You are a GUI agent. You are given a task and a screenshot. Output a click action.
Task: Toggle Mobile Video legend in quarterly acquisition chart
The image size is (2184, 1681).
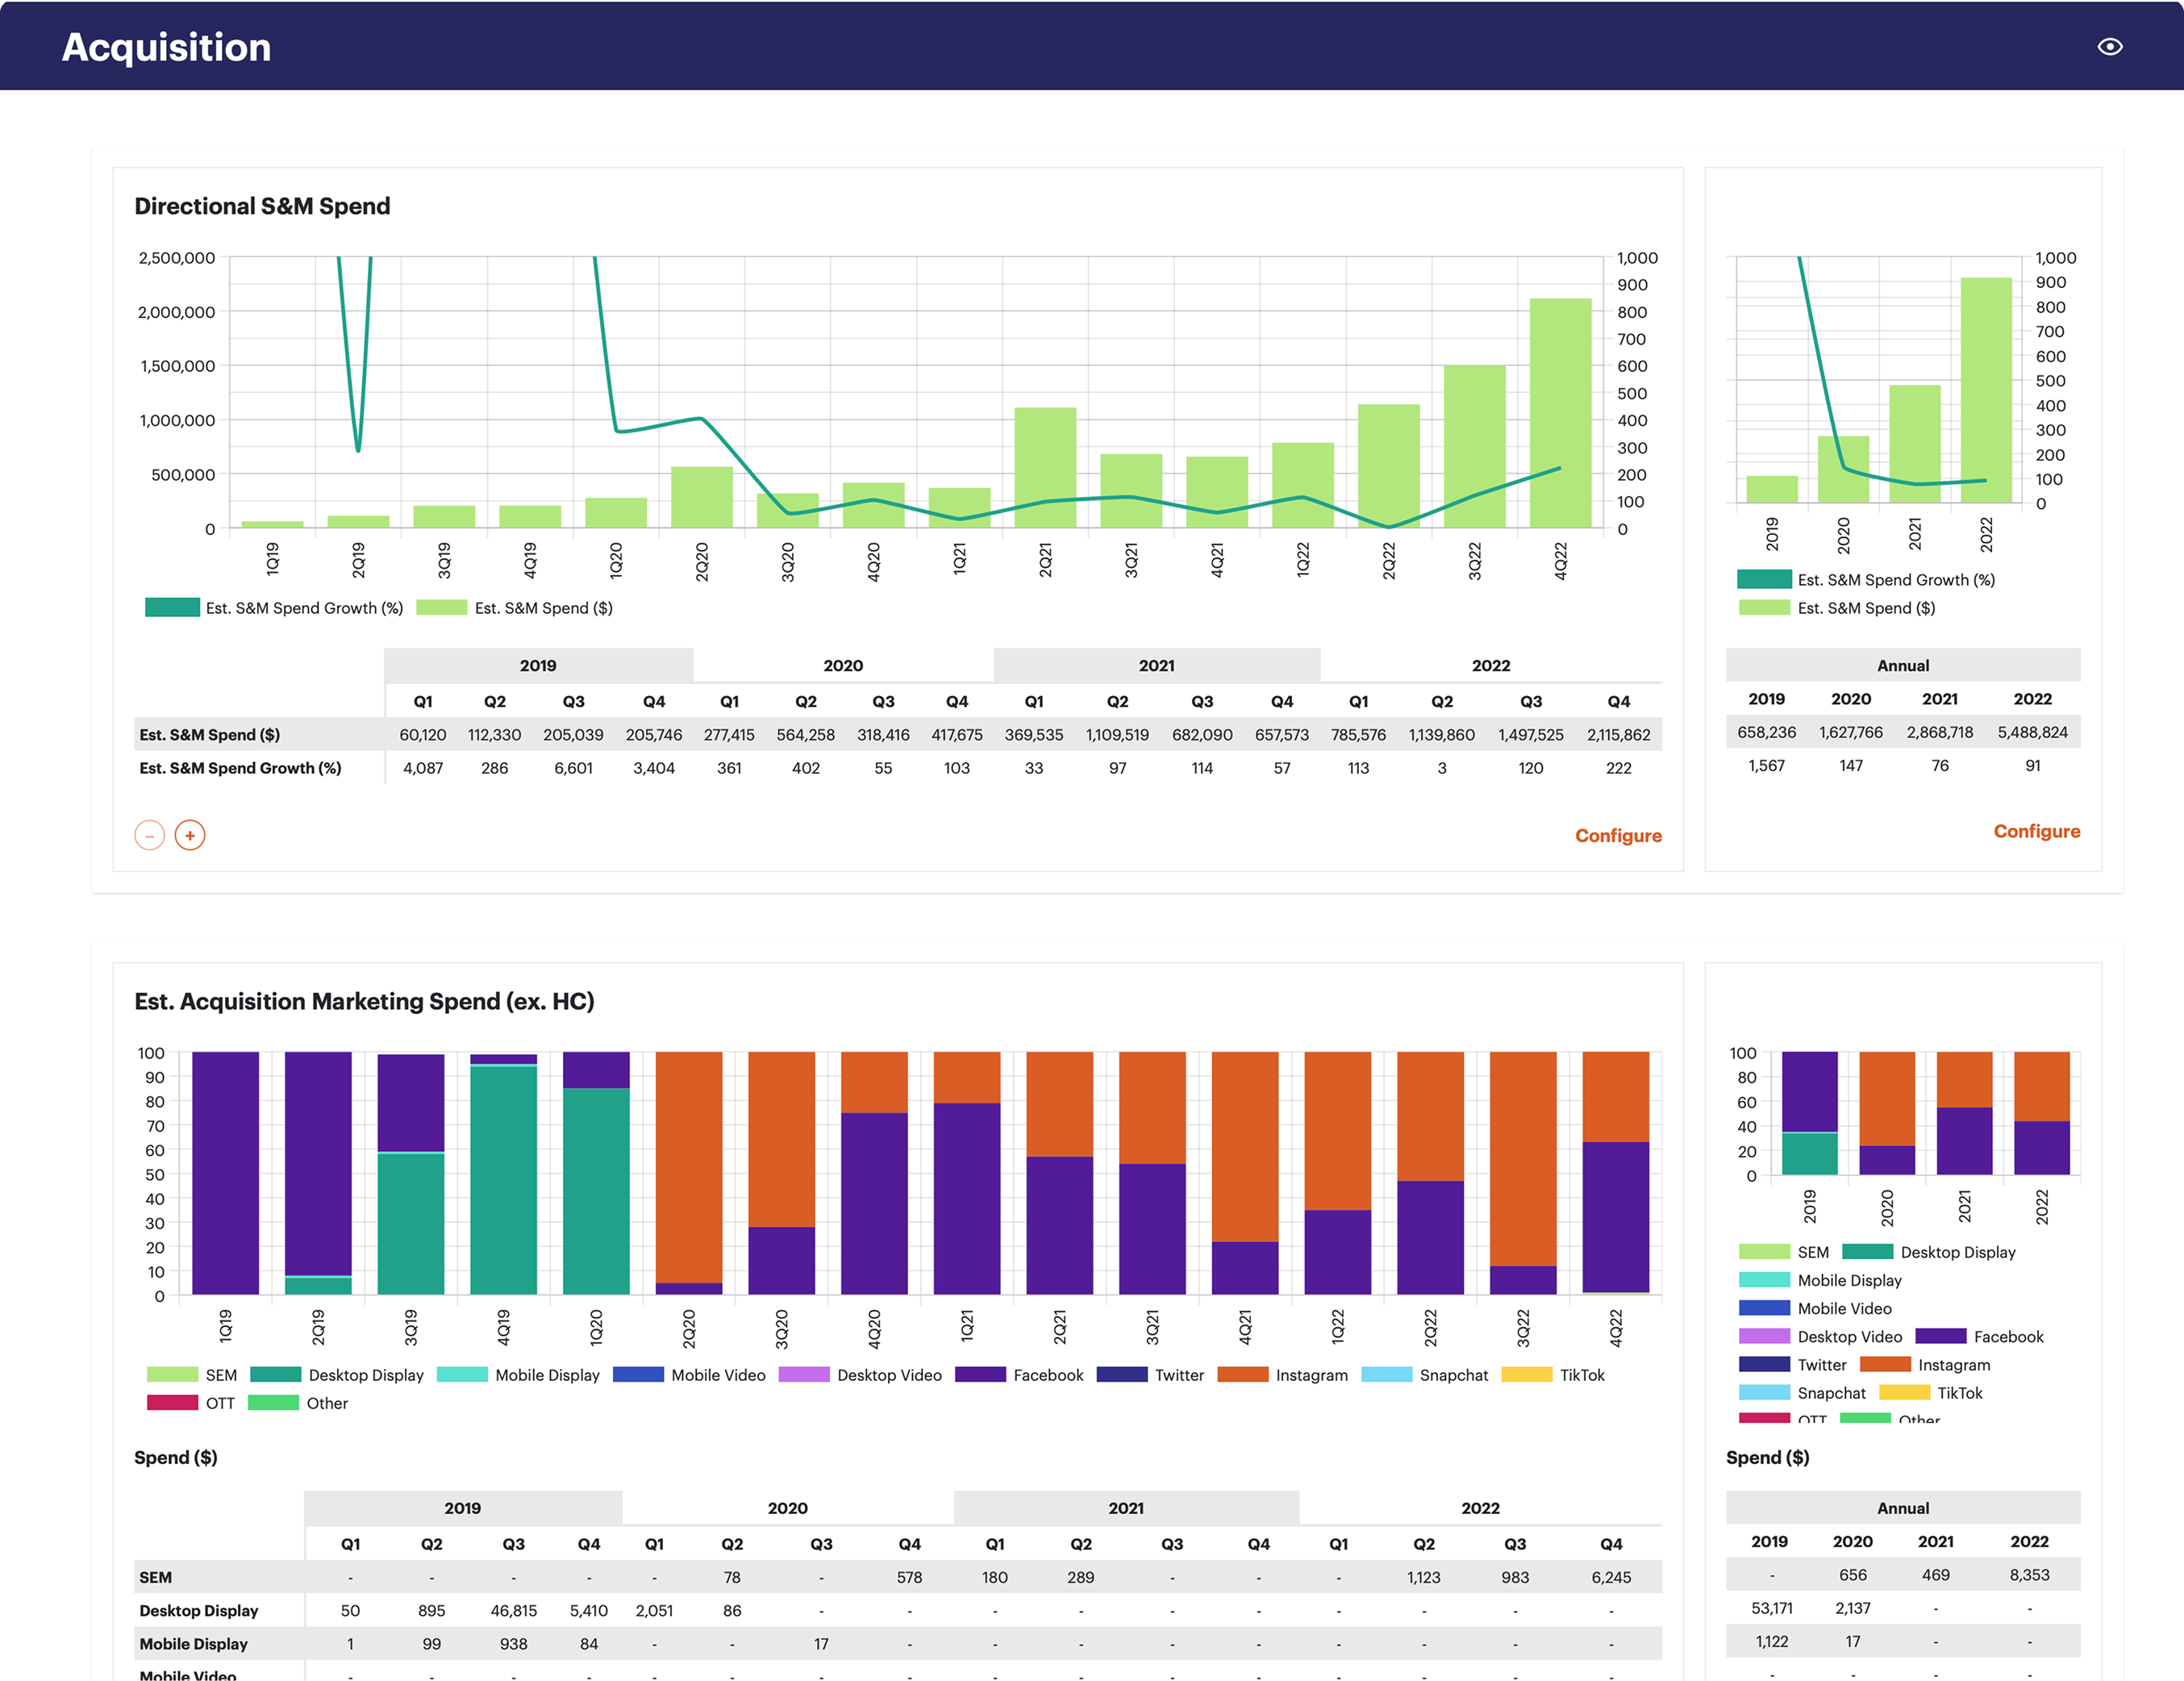coord(689,1375)
